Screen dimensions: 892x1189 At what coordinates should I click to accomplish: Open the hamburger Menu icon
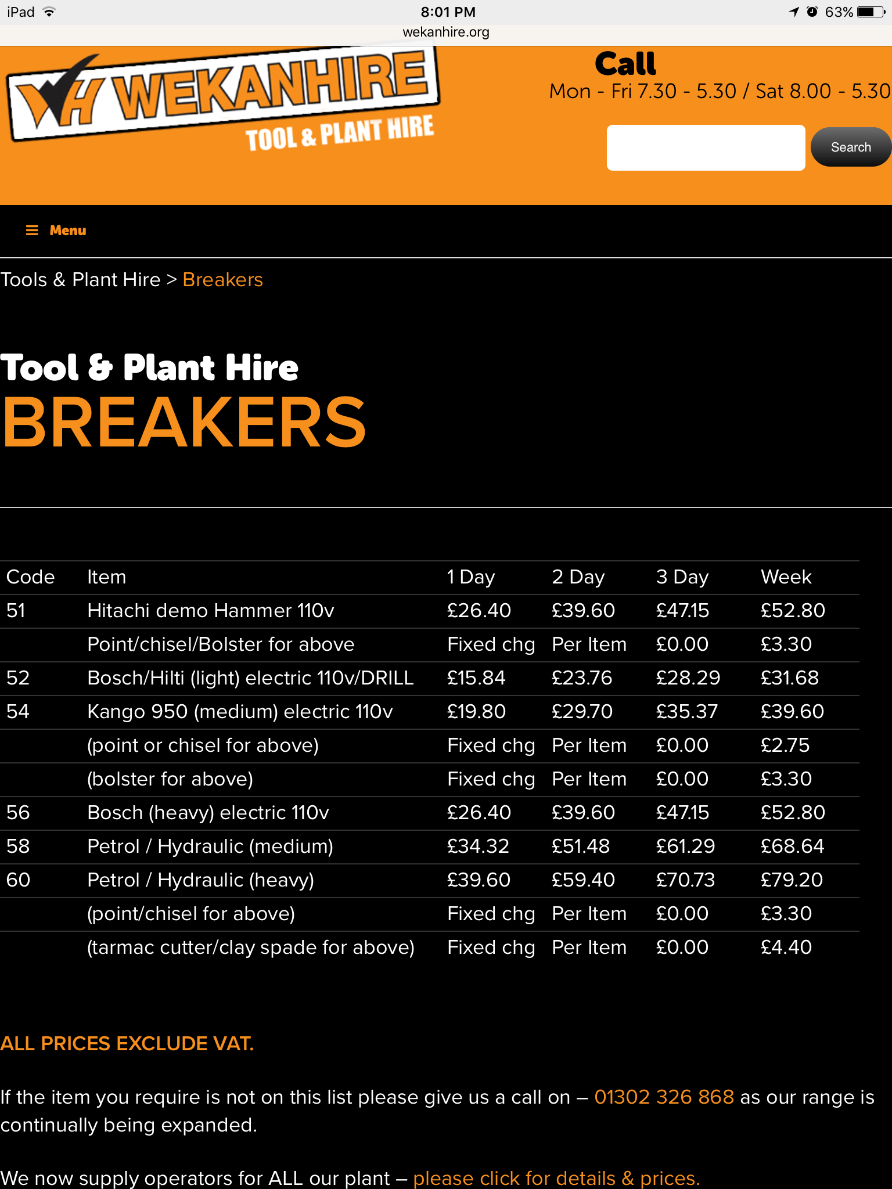point(32,230)
